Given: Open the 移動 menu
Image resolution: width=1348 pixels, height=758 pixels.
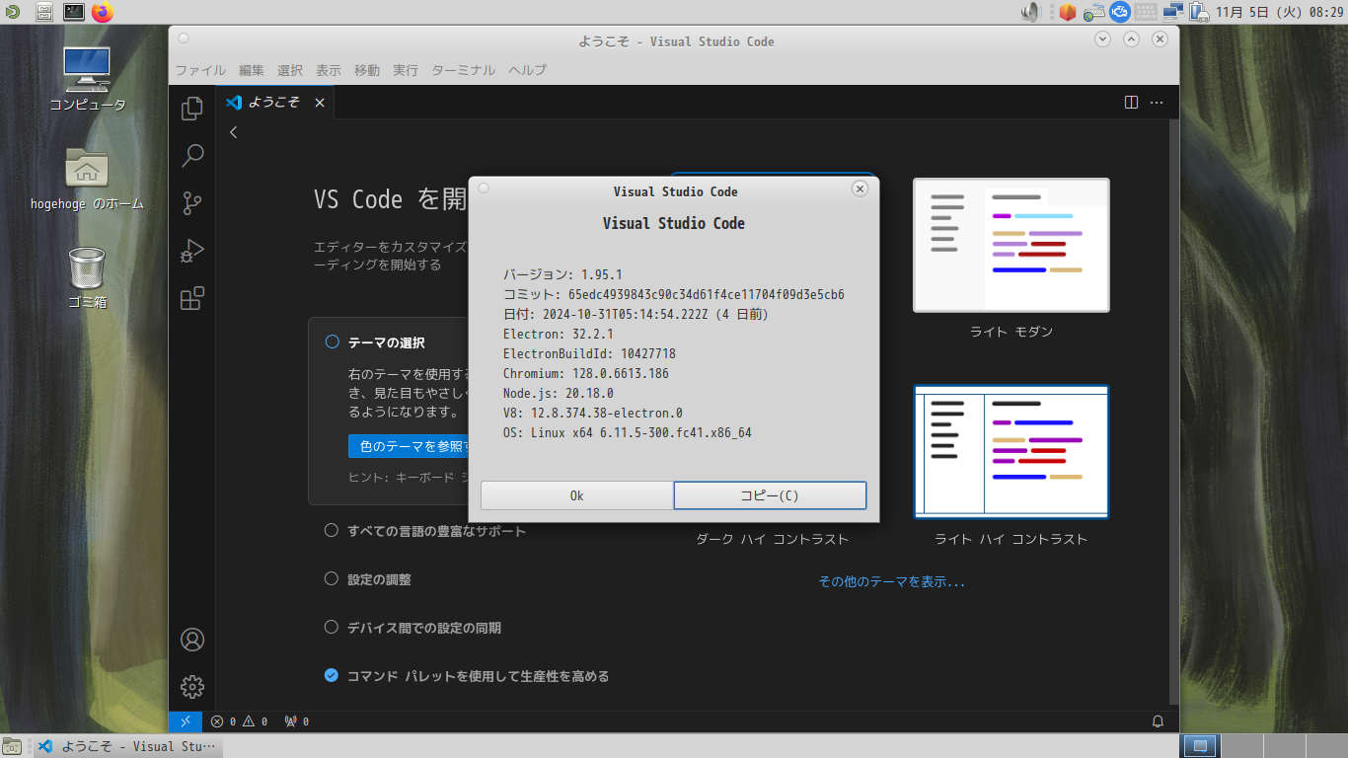Looking at the screenshot, I should pos(367,70).
